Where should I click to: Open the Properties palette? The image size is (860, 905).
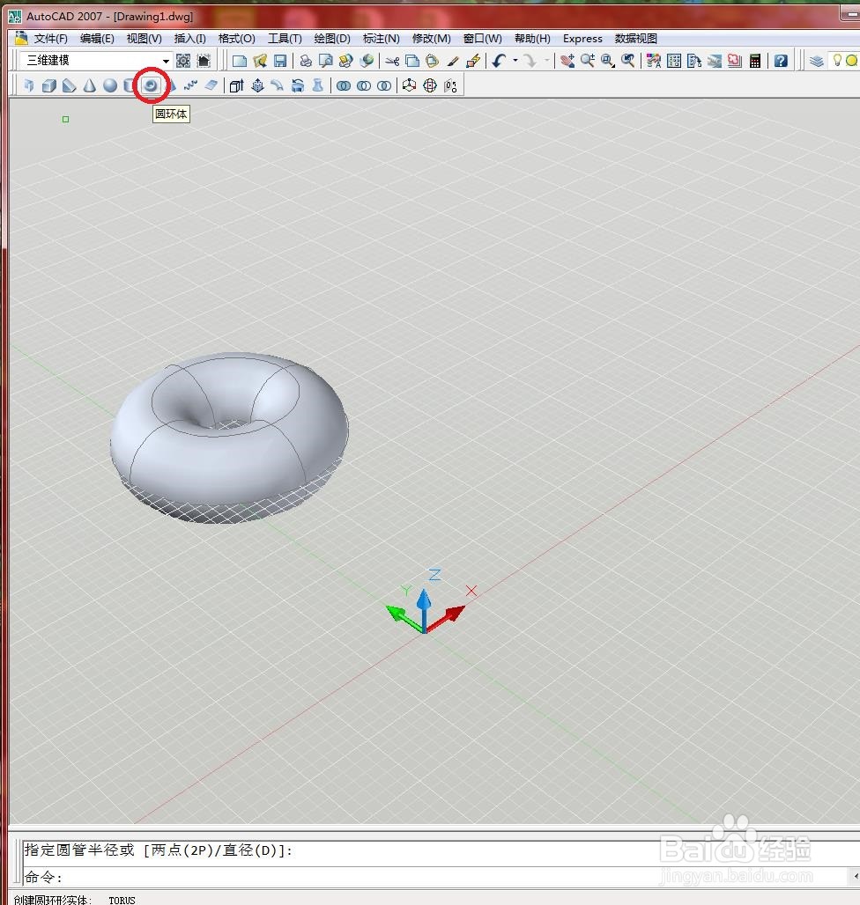(x=653, y=61)
